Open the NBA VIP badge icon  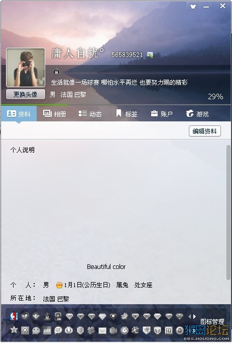pos(14,316)
